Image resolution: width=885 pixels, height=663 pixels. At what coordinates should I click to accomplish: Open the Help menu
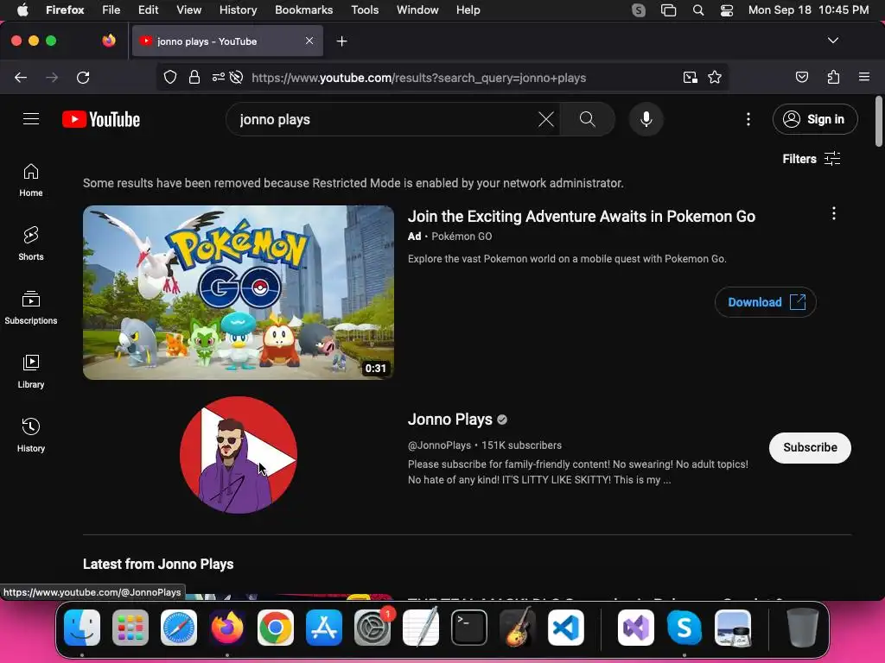tap(468, 10)
